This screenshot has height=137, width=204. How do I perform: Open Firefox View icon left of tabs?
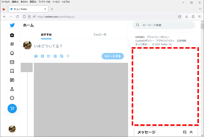4,9
